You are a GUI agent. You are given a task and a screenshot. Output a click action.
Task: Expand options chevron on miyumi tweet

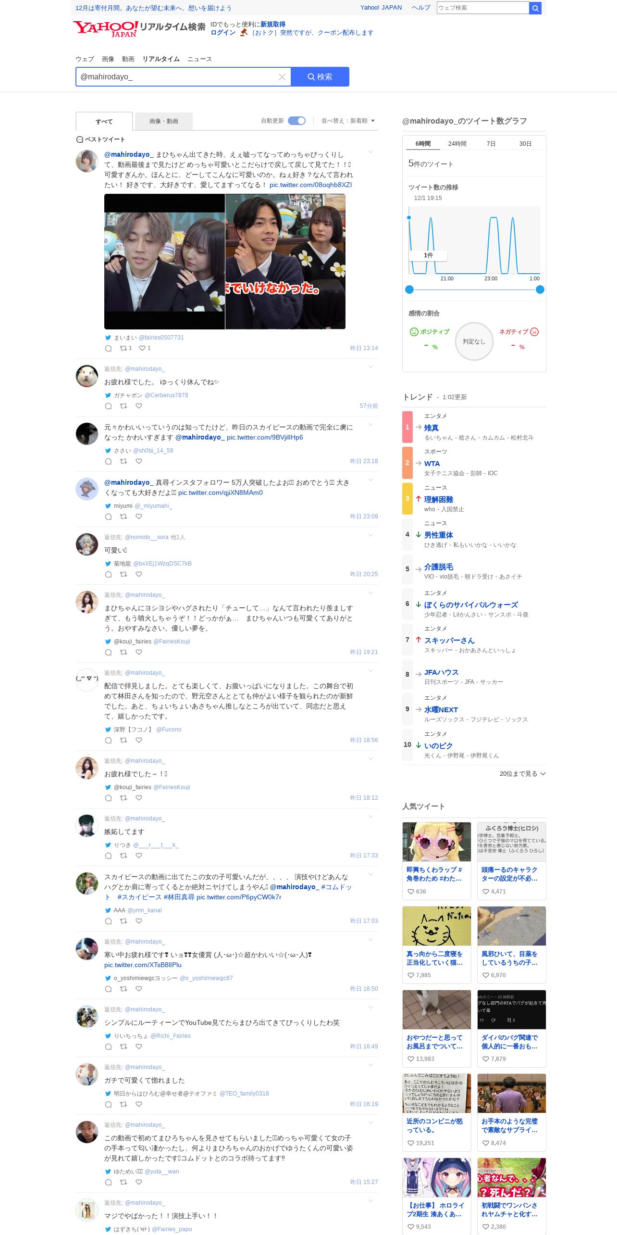tap(370, 480)
